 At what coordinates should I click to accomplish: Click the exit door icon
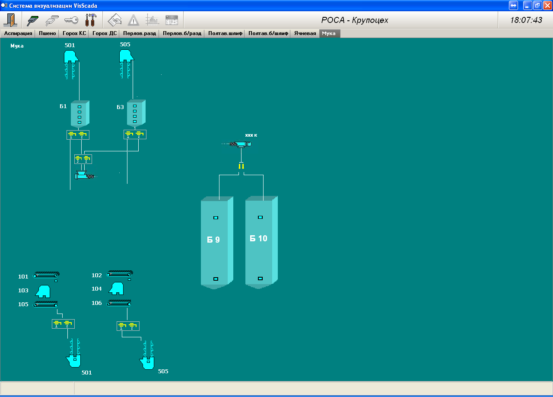pyautogui.click(x=10, y=20)
